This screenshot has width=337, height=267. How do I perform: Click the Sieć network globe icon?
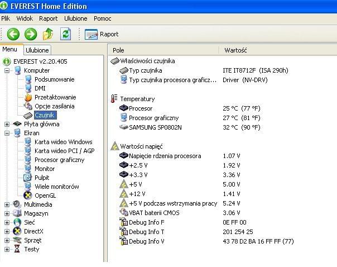point(17,222)
